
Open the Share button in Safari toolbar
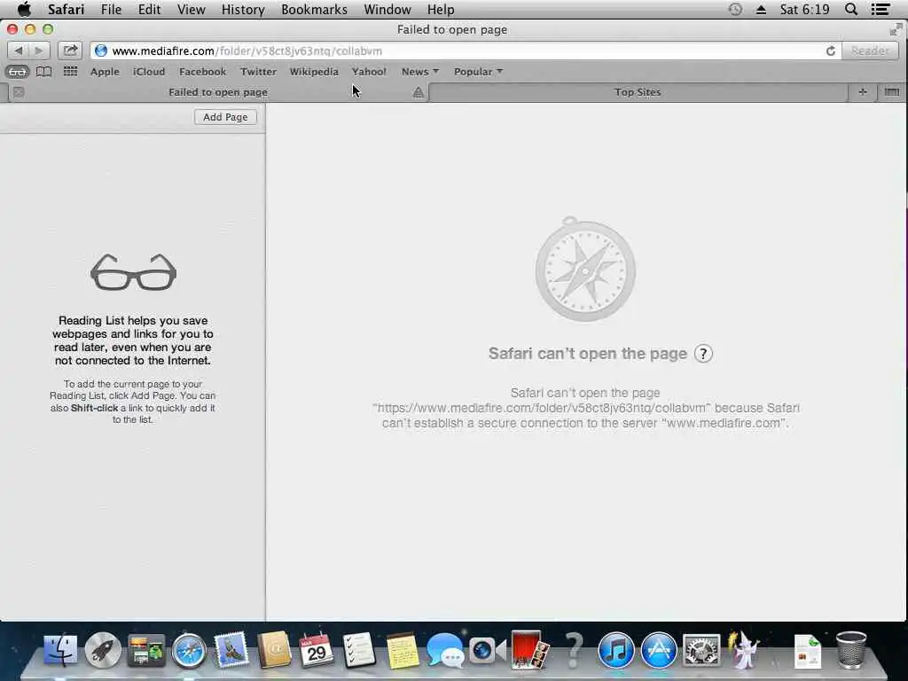tap(70, 51)
